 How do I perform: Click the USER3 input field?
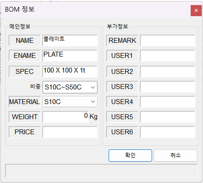168,87
